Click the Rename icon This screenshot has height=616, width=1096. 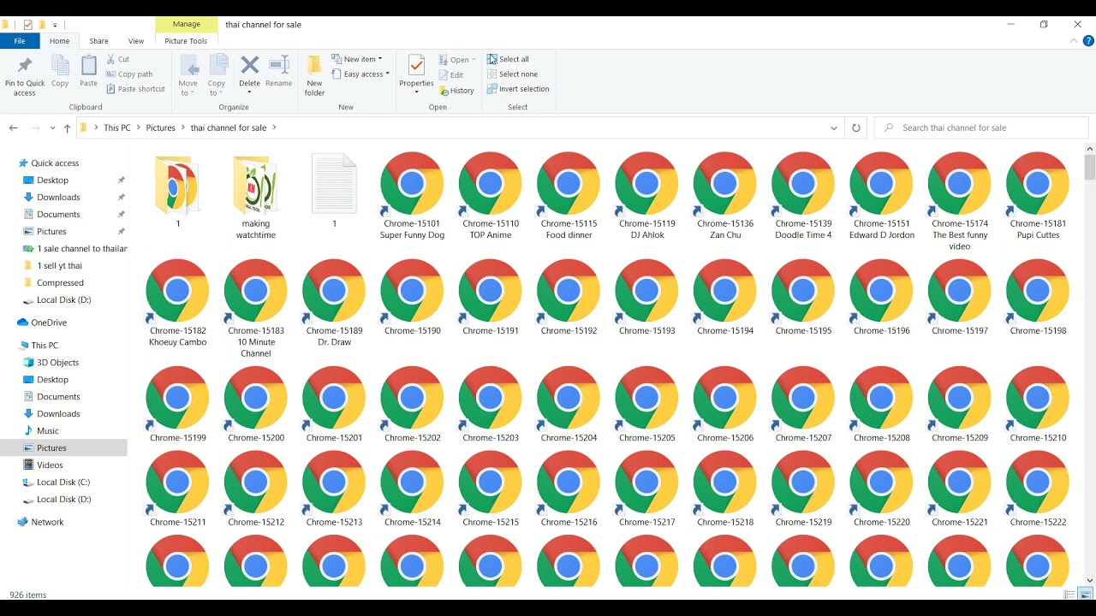point(279,65)
